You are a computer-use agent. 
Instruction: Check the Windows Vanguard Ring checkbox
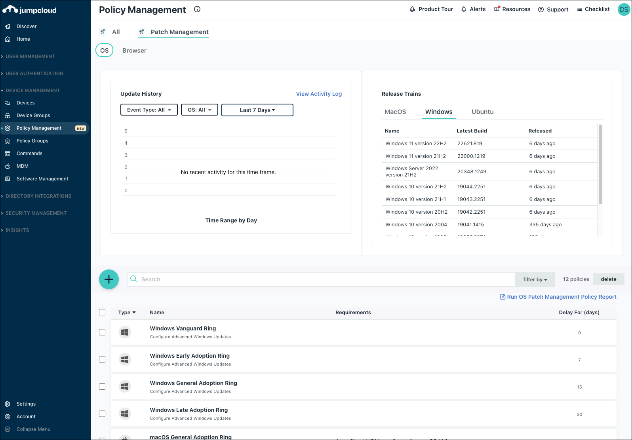(x=102, y=332)
